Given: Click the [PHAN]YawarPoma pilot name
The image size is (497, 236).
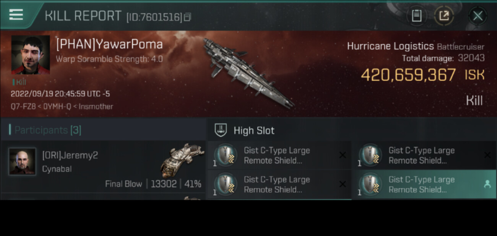Looking at the screenshot, I should (x=109, y=44).
